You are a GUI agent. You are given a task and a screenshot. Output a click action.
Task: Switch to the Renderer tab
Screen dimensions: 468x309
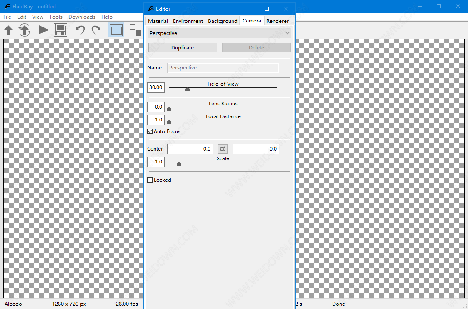tap(278, 21)
